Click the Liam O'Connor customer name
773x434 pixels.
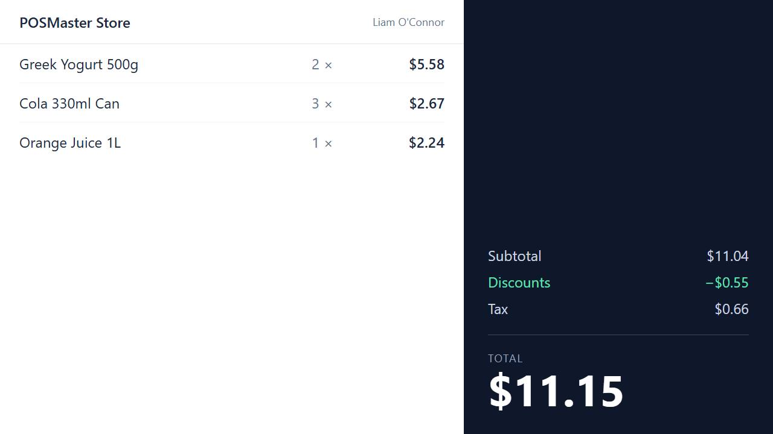click(408, 22)
